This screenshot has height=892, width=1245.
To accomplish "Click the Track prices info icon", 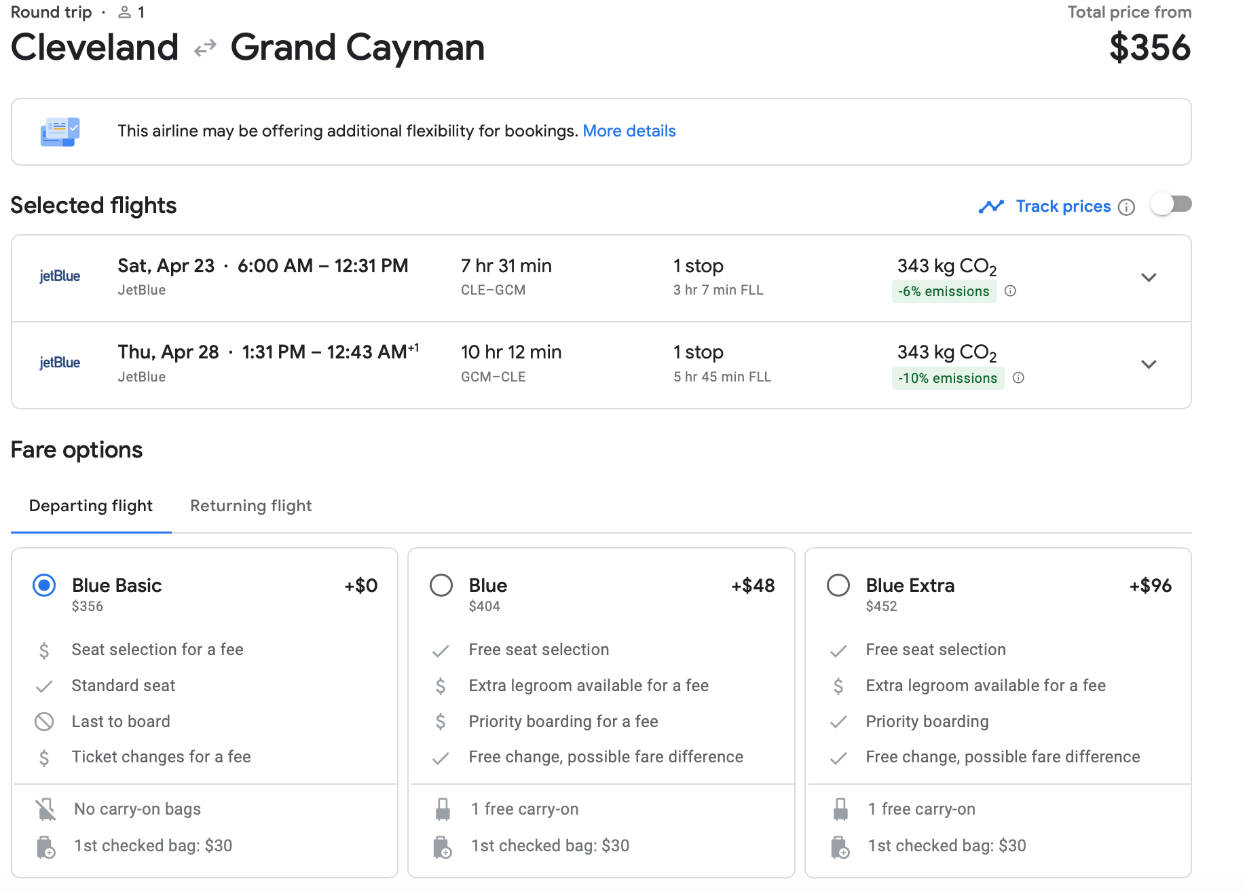I will pos(1126,207).
